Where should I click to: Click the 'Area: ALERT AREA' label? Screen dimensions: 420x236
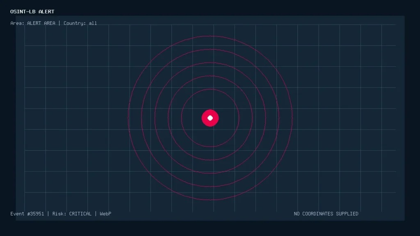[x=33, y=23]
